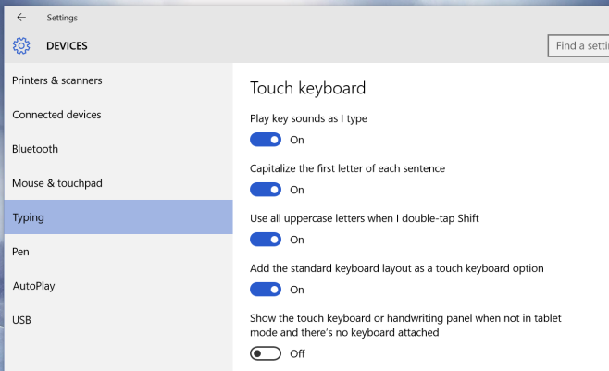Click the Settings window title text
The height and width of the screenshot is (371, 609).
[62, 18]
